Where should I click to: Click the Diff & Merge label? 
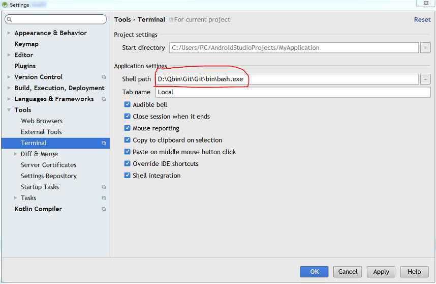(x=39, y=154)
